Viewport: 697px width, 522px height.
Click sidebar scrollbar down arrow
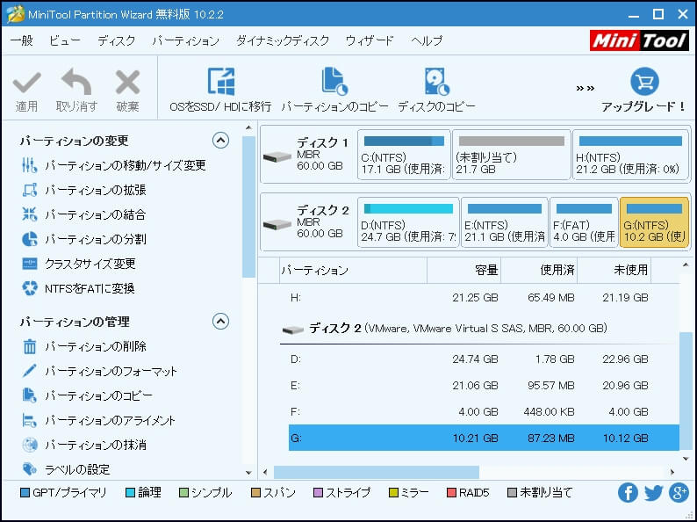(248, 473)
